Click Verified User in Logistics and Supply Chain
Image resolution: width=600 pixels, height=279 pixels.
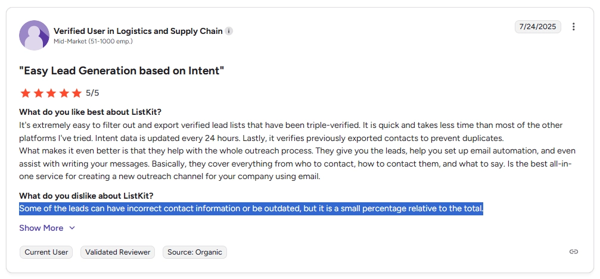click(138, 31)
